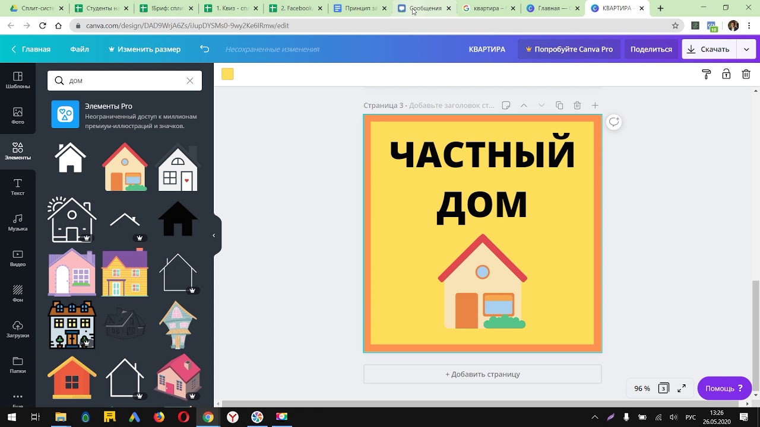Open the Музыка sidebar panel
This screenshot has height=427, width=760.
click(18, 222)
